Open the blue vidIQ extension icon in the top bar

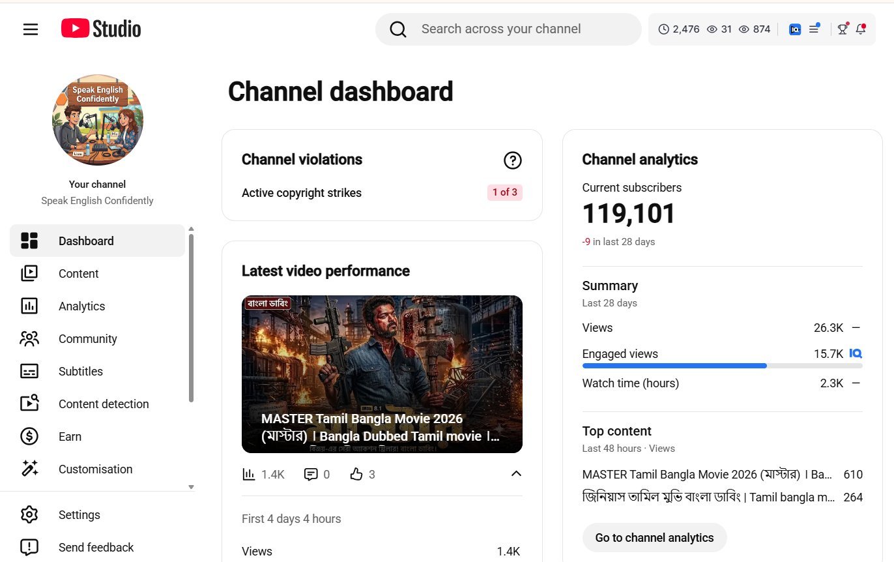795,29
